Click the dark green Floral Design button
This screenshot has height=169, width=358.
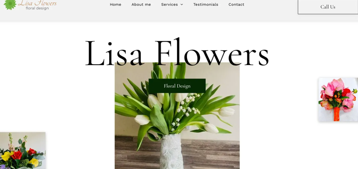point(177,86)
